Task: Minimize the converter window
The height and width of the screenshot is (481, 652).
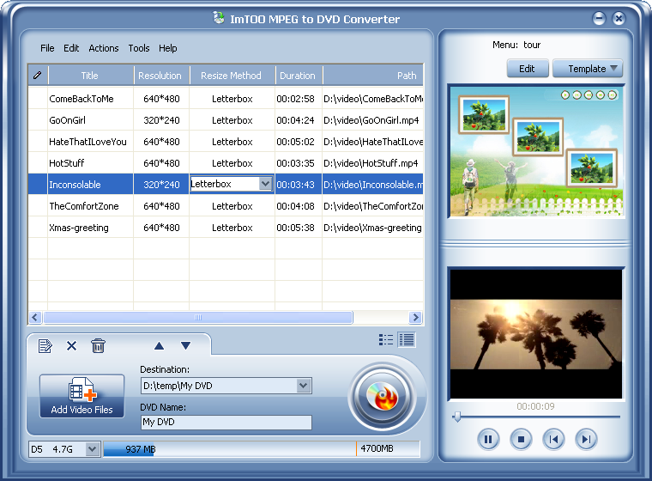Action: [x=599, y=18]
